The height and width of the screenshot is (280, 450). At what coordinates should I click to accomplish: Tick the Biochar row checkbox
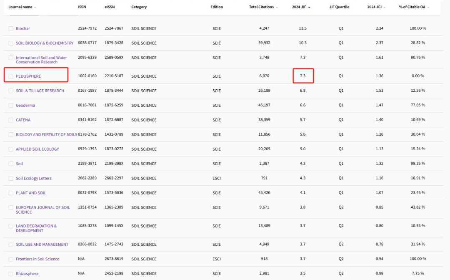pyautogui.click(x=11, y=28)
